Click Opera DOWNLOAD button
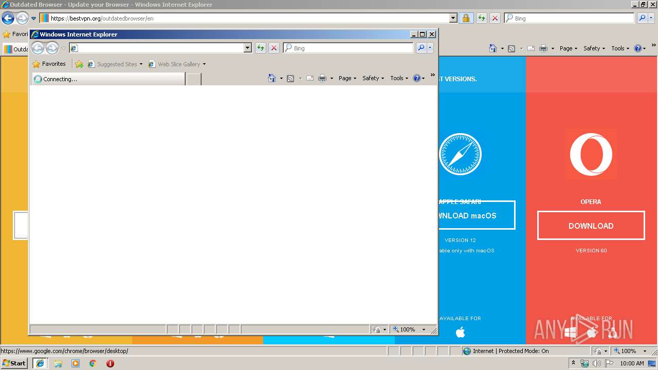Image resolution: width=658 pixels, height=370 pixels. 591,226
